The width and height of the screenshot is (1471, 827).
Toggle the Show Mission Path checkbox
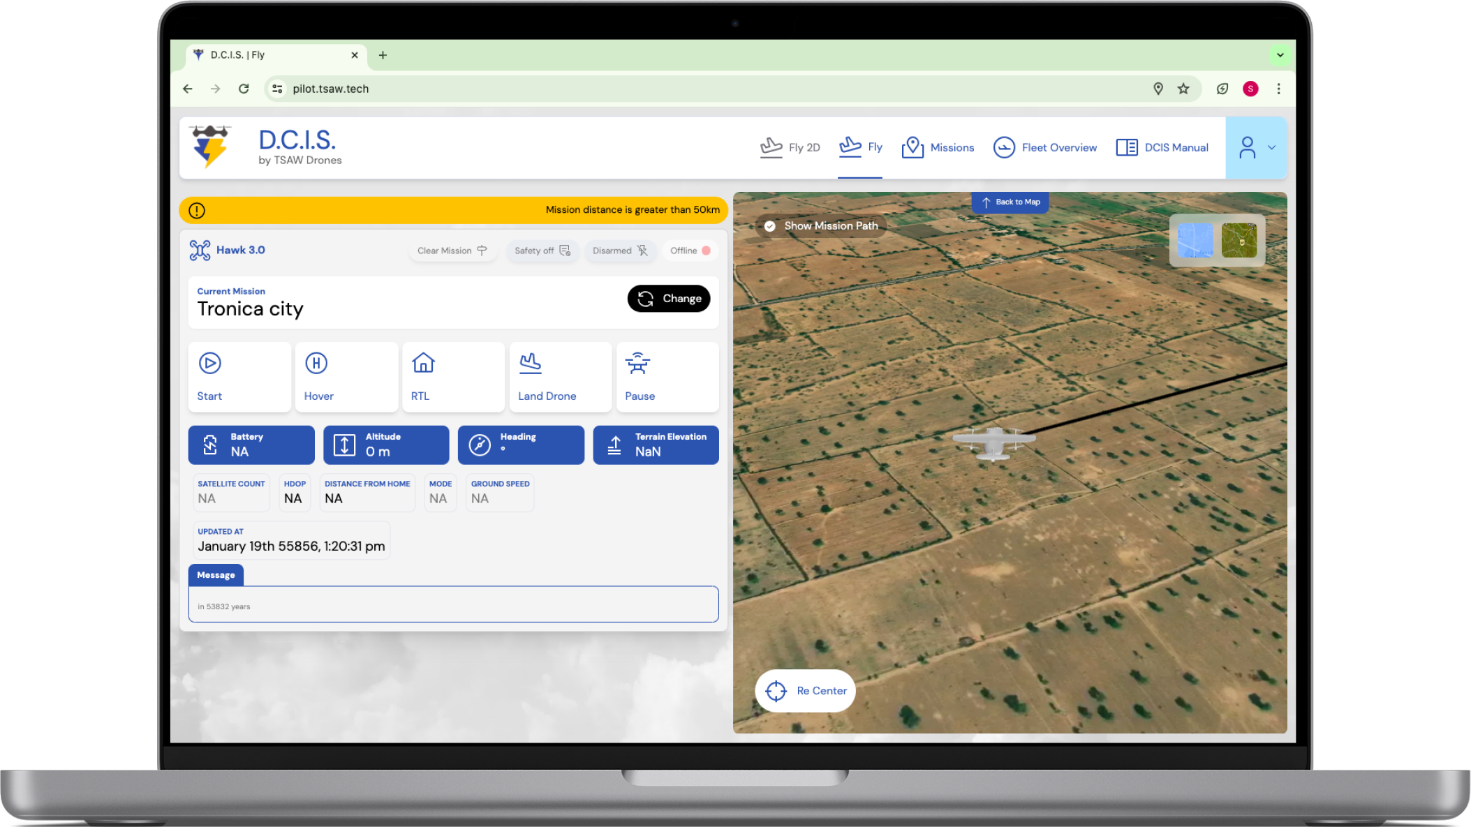pos(770,226)
